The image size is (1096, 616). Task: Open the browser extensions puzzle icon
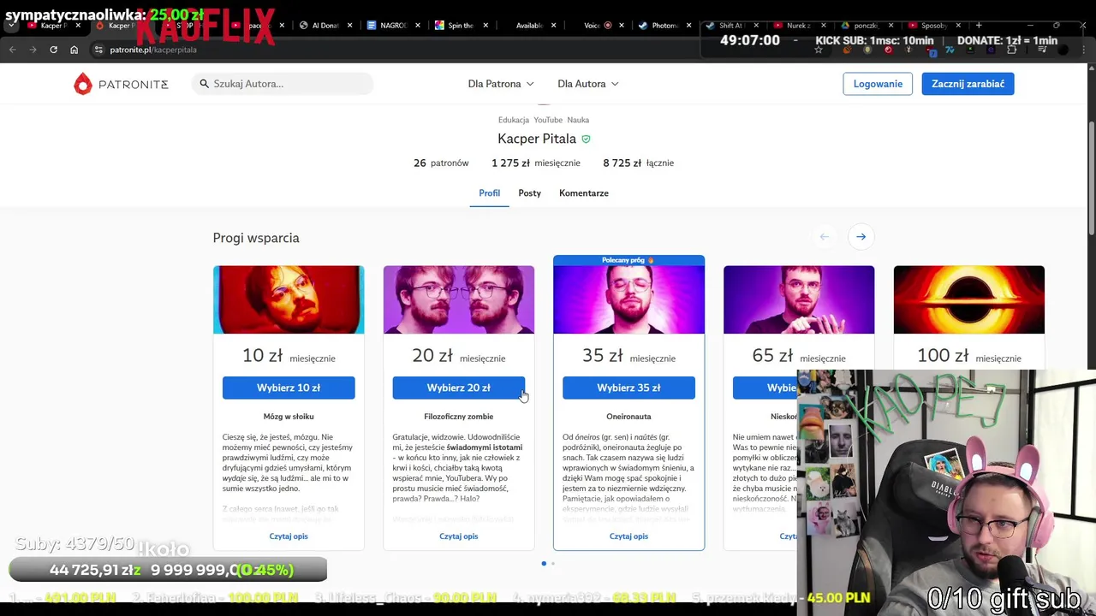pos(1012,50)
